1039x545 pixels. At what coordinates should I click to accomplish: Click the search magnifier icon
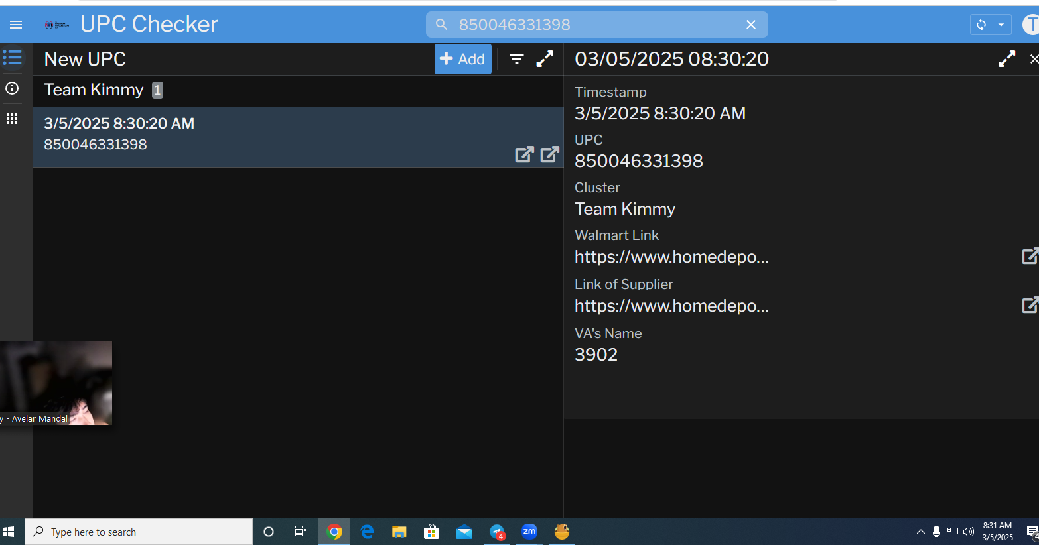pyautogui.click(x=441, y=25)
